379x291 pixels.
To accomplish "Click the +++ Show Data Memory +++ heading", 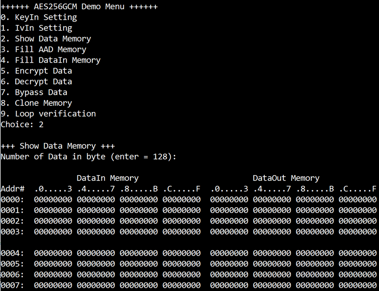I will (x=58, y=146).
